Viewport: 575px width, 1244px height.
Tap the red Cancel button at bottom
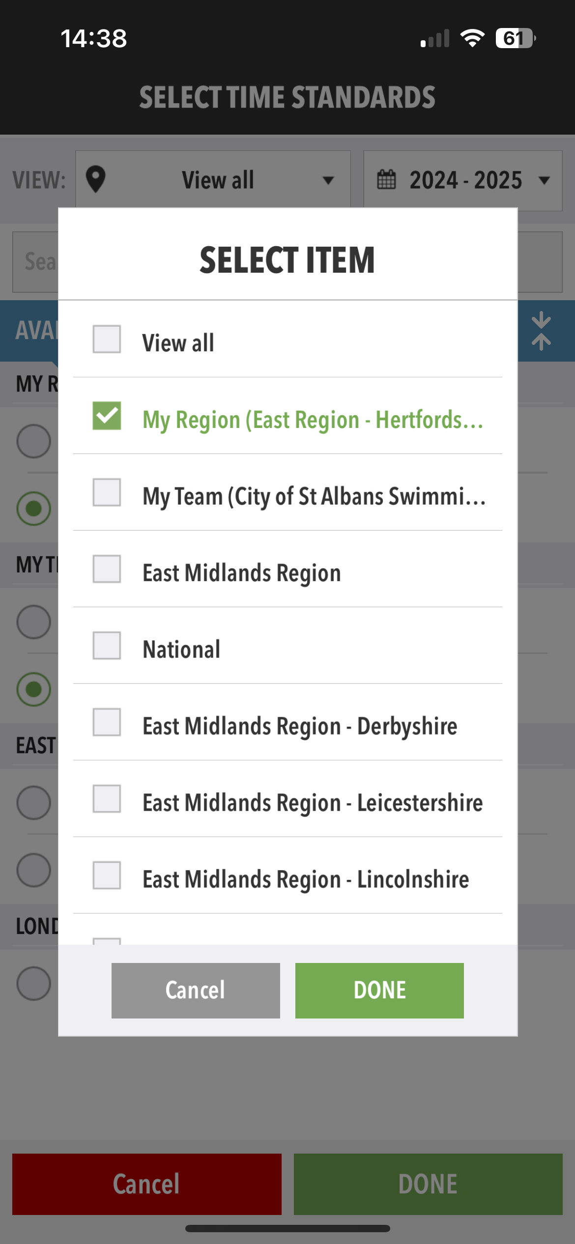[x=146, y=1184]
